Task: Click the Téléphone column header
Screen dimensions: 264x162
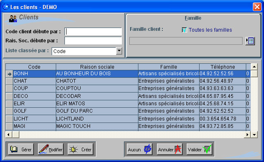Action: [x=223, y=67]
